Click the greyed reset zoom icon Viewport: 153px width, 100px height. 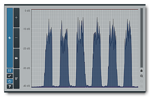pyautogui.click(x=142, y=86)
